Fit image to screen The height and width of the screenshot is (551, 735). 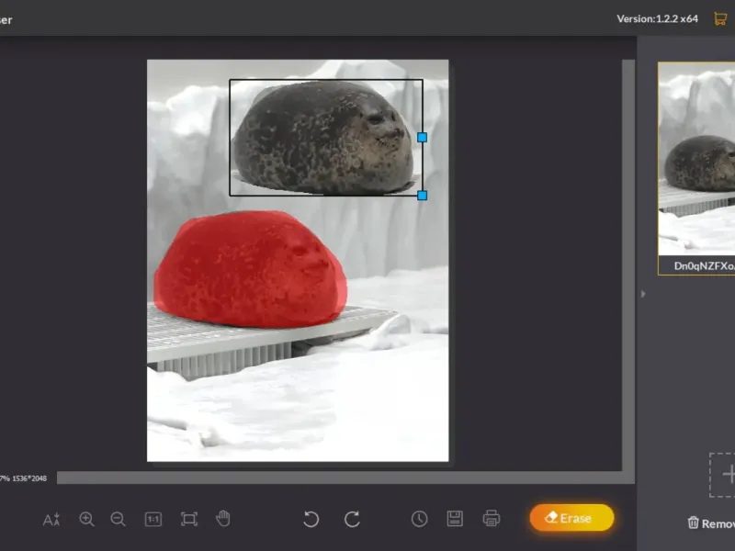189,519
